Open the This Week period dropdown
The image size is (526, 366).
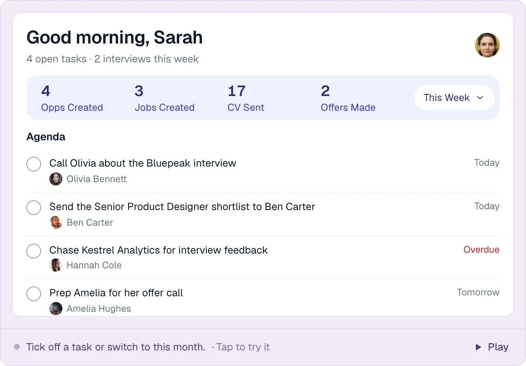point(454,98)
